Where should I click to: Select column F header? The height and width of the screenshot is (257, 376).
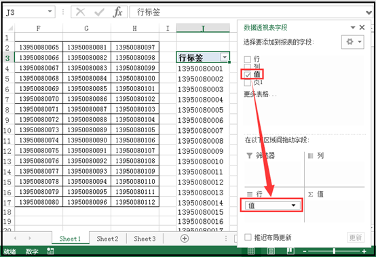[x=39, y=28]
